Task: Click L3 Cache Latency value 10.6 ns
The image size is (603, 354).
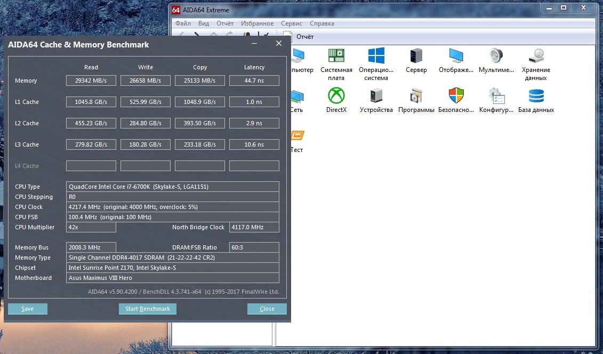Action: point(254,144)
